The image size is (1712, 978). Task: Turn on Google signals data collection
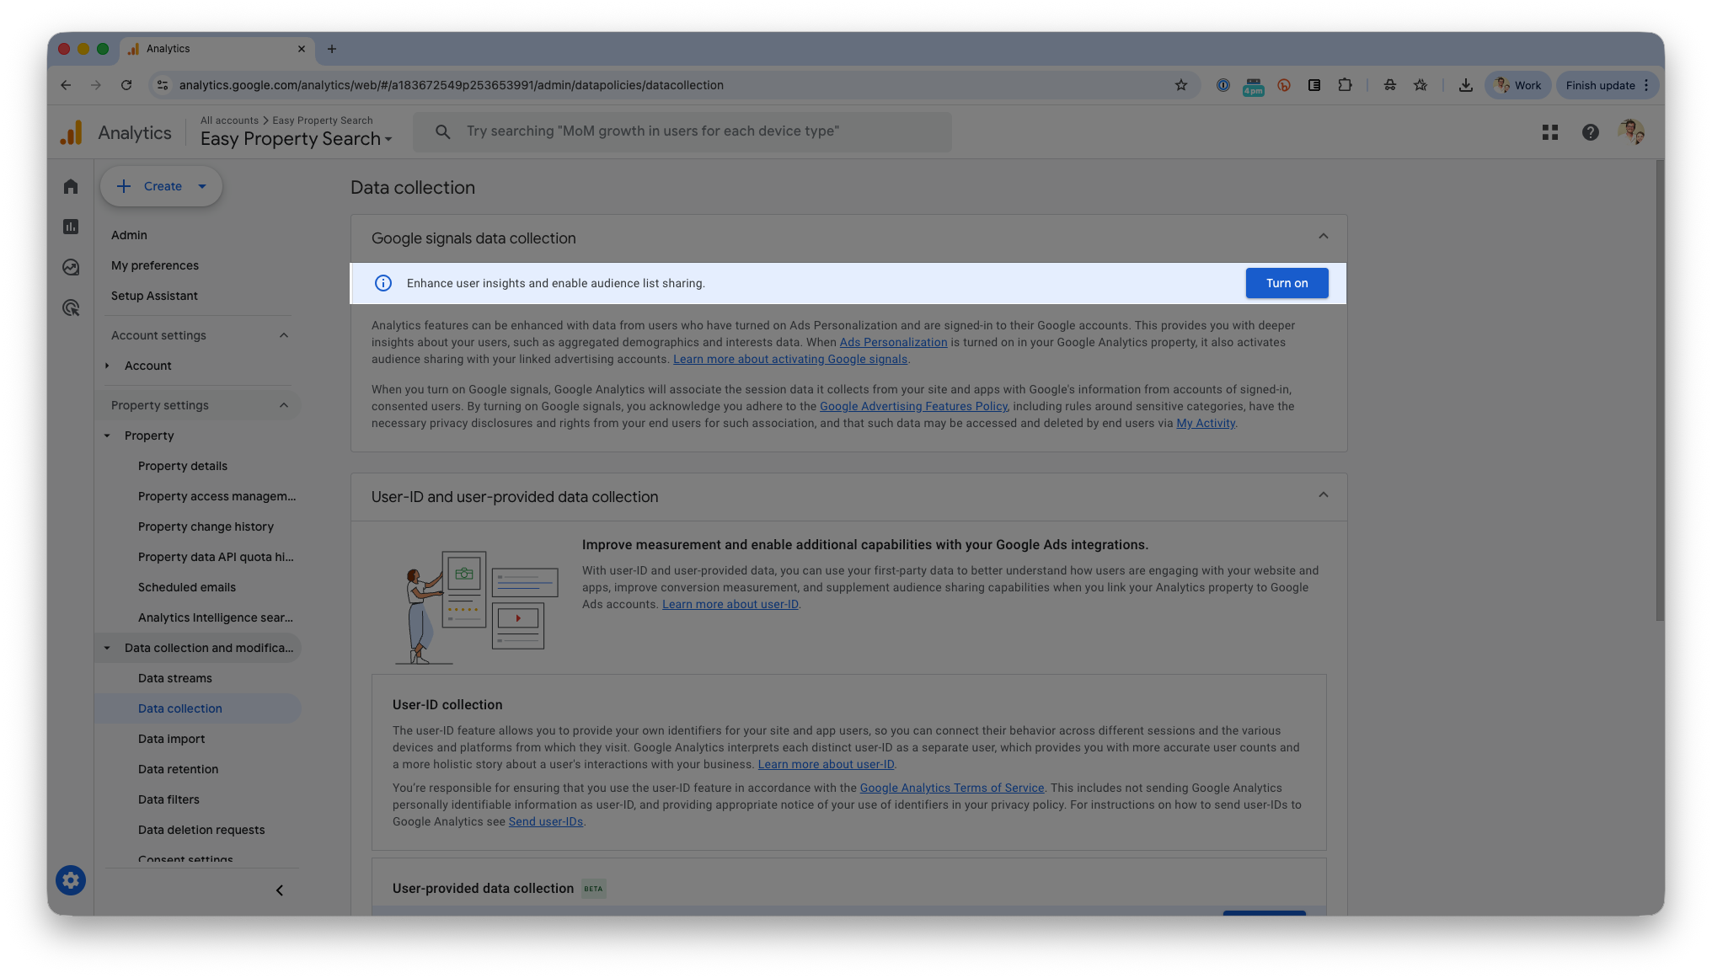1287,283
